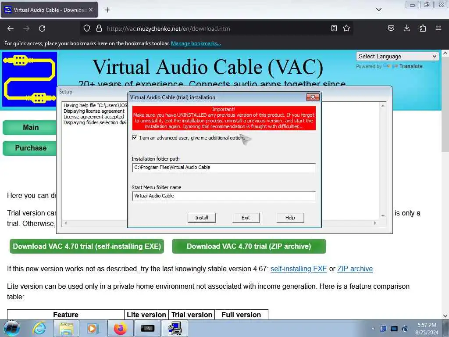Open the Select Language dropdown
Viewport: 449px width, 337px height.
coord(397,57)
